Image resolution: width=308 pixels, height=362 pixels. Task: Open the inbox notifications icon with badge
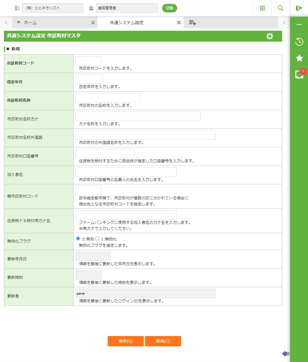click(299, 75)
